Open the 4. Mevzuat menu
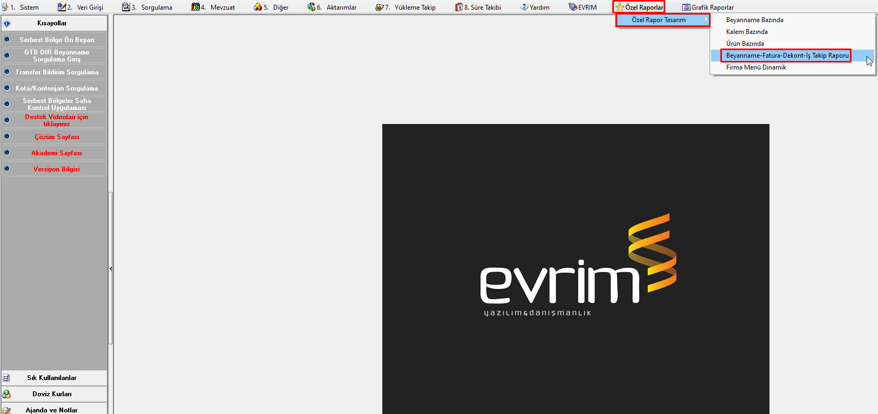The width and height of the screenshot is (878, 414). click(213, 7)
